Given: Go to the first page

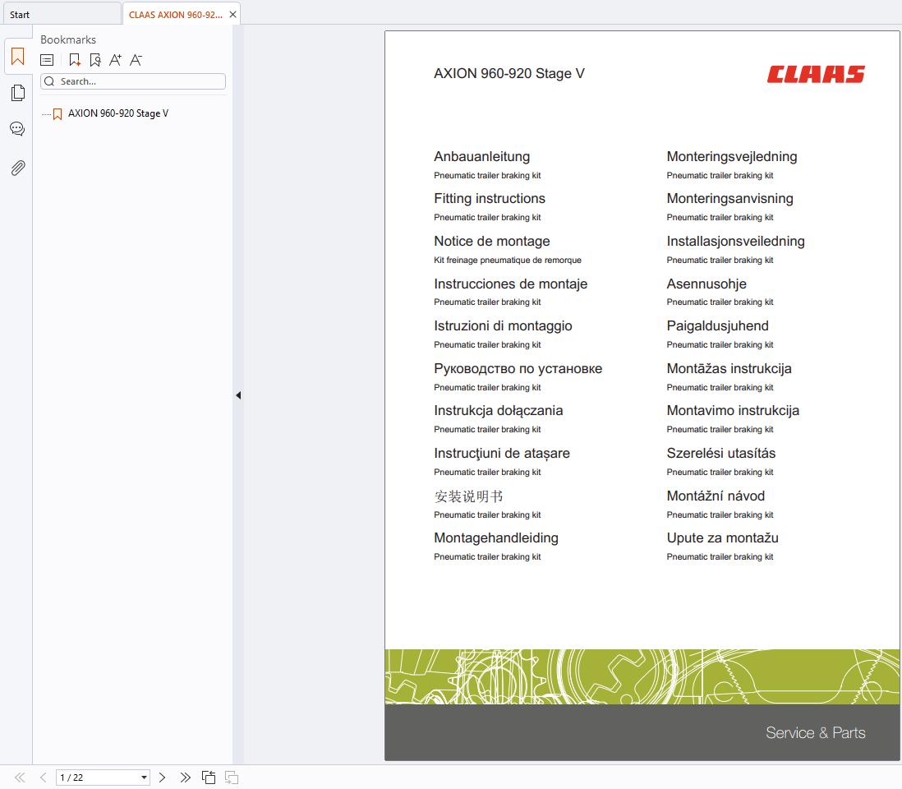Looking at the screenshot, I should pyautogui.click(x=20, y=777).
